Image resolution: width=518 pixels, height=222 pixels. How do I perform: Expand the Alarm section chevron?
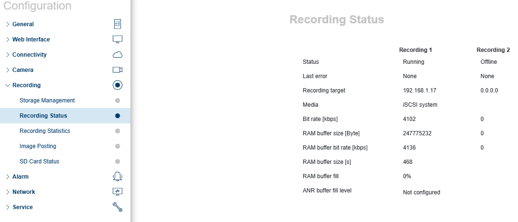pyautogui.click(x=8, y=177)
